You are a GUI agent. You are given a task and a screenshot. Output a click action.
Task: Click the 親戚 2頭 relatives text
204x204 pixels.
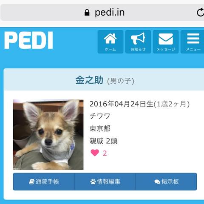pos(103,141)
